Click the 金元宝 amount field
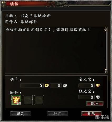The width and height of the screenshot is (112, 122). [87, 86]
